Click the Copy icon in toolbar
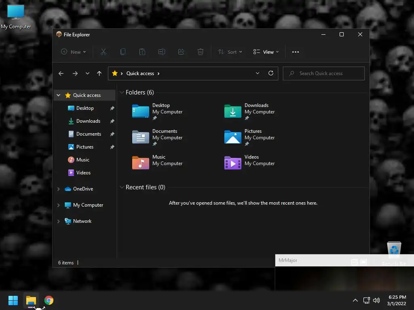The height and width of the screenshot is (310, 414). [123, 52]
